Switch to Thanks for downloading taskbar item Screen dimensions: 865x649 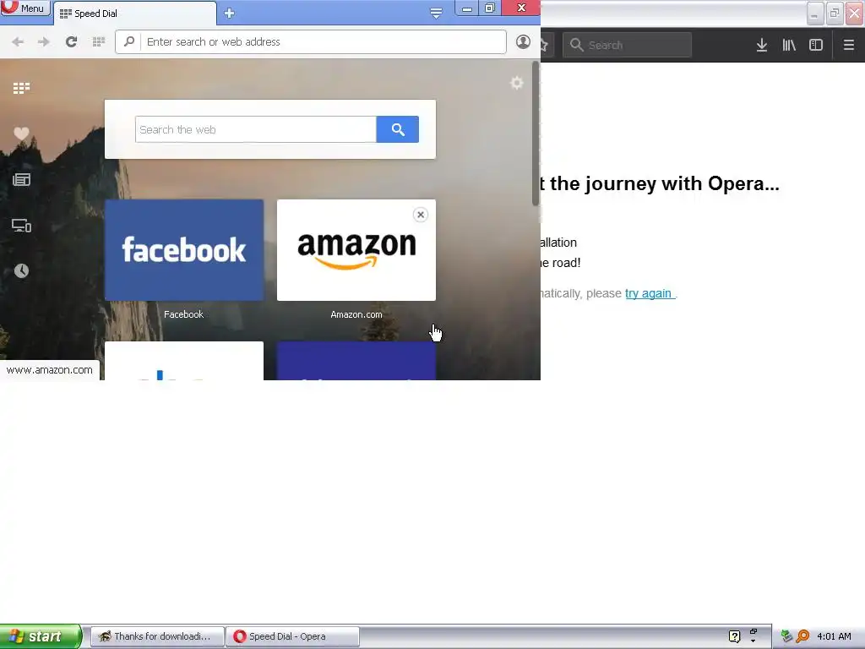pos(157,636)
